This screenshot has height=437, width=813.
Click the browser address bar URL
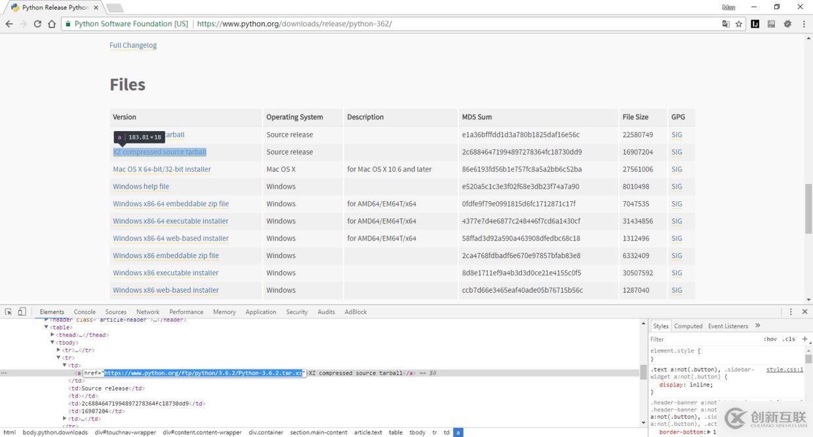tap(294, 24)
